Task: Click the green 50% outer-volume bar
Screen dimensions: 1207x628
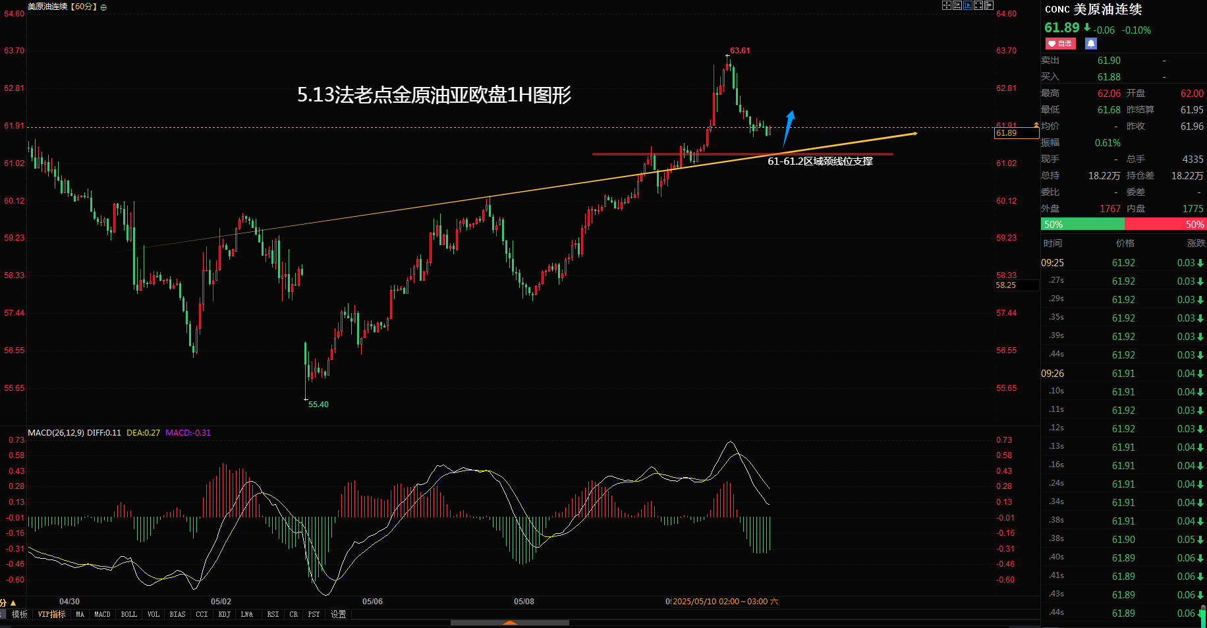Action: pyautogui.click(x=1082, y=225)
